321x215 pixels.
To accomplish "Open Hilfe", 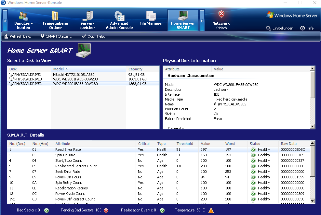I will [x=307, y=28].
